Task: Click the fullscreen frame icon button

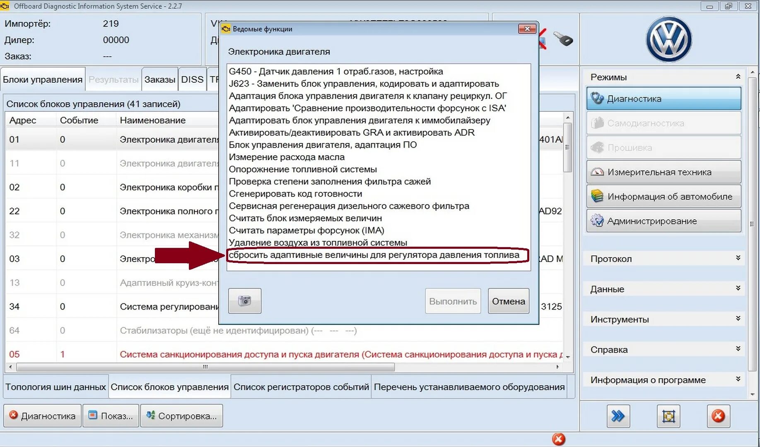Action: 668,416
